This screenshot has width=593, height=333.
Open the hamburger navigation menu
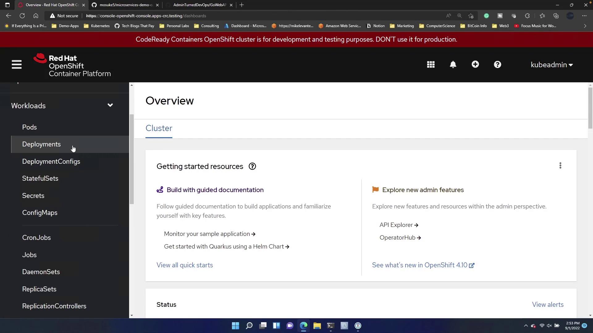pos(17,65)
